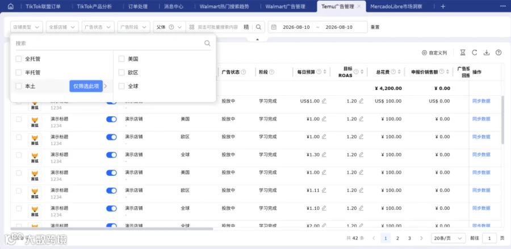Check the 全托管 option
The height and width of the screenshot is (249, 511).
(x=19, y=59)
